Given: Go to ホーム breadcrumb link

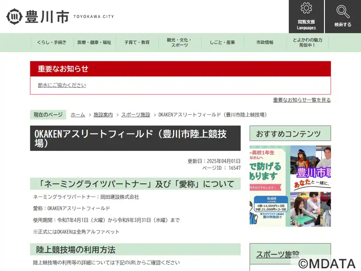Looking at the screenshot, I should (78, 115).
